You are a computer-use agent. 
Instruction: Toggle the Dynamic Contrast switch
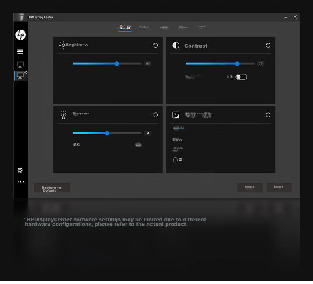click(x=241, y=78)
